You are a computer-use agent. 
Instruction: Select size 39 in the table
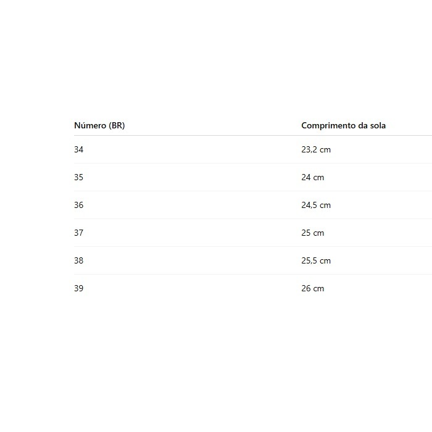78,288
